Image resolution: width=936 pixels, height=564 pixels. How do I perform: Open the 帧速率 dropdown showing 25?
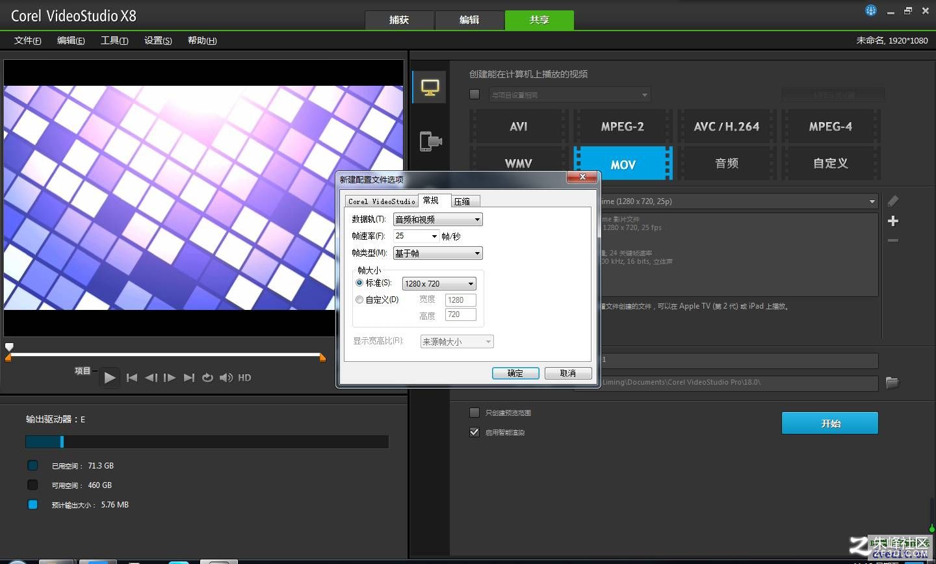click(x=416, y=236)
